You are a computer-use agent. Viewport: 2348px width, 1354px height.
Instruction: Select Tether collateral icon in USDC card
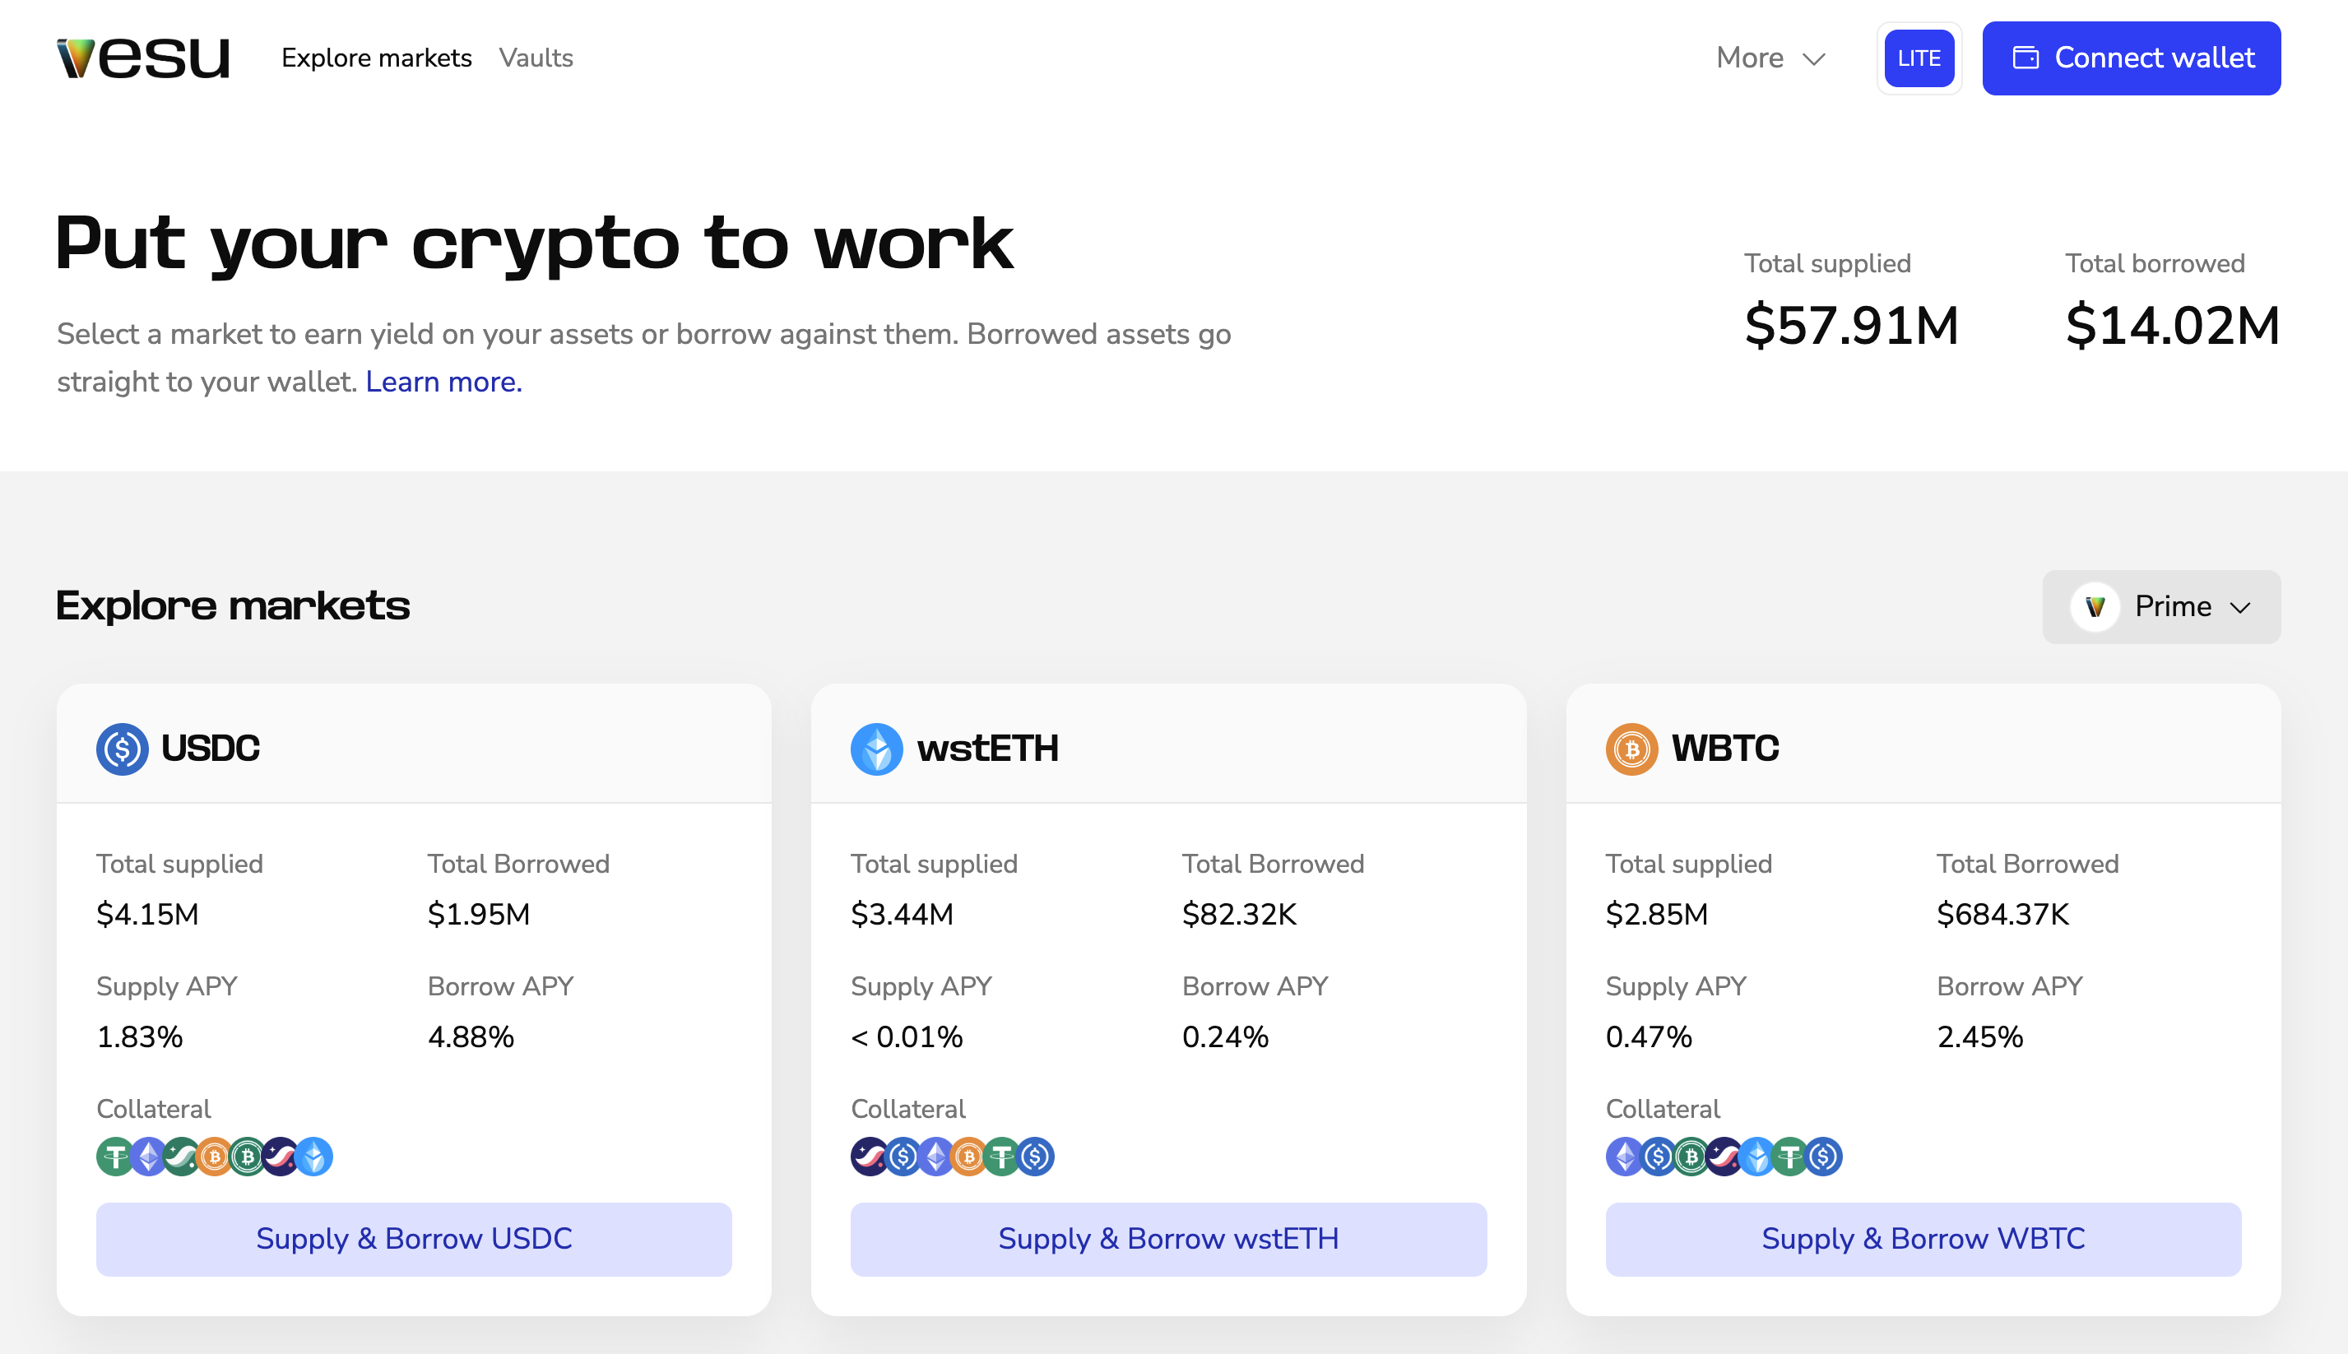tap(114, 1157)
